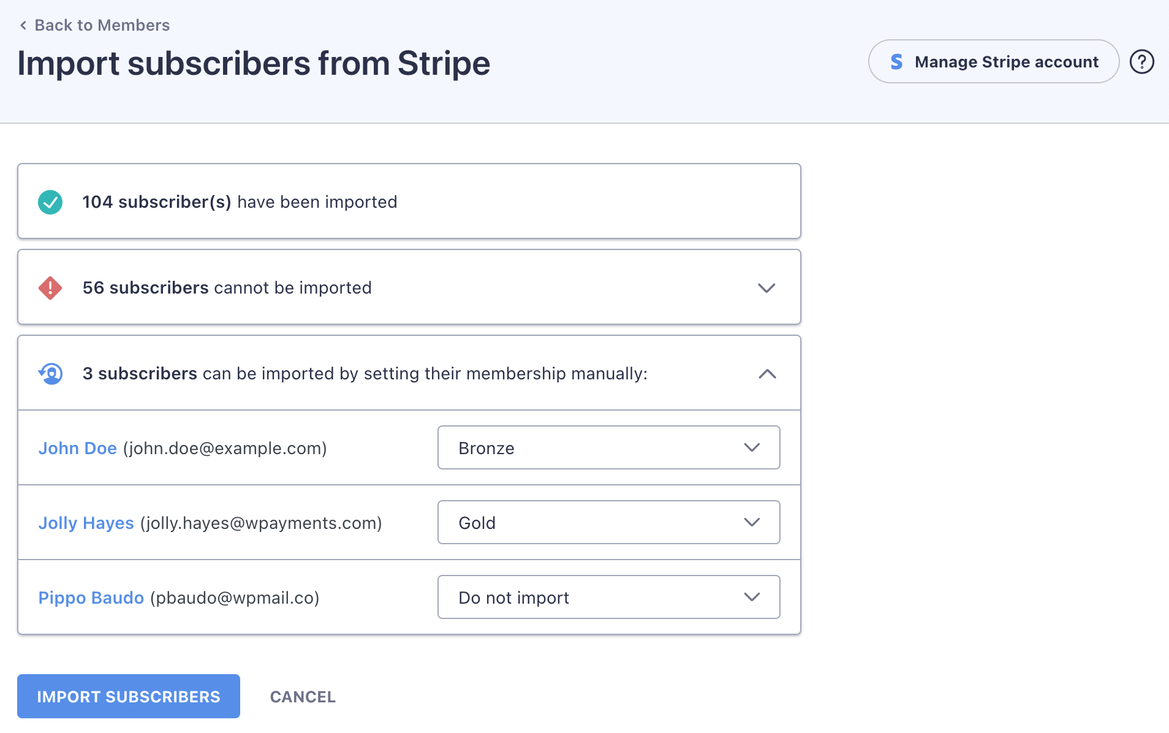Click the help question mark icon
Viewport: 1169px width, 733px height.
click(1141, 62)
